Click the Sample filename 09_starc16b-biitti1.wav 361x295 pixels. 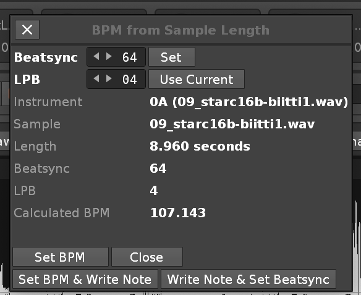(x=232, y=124)
